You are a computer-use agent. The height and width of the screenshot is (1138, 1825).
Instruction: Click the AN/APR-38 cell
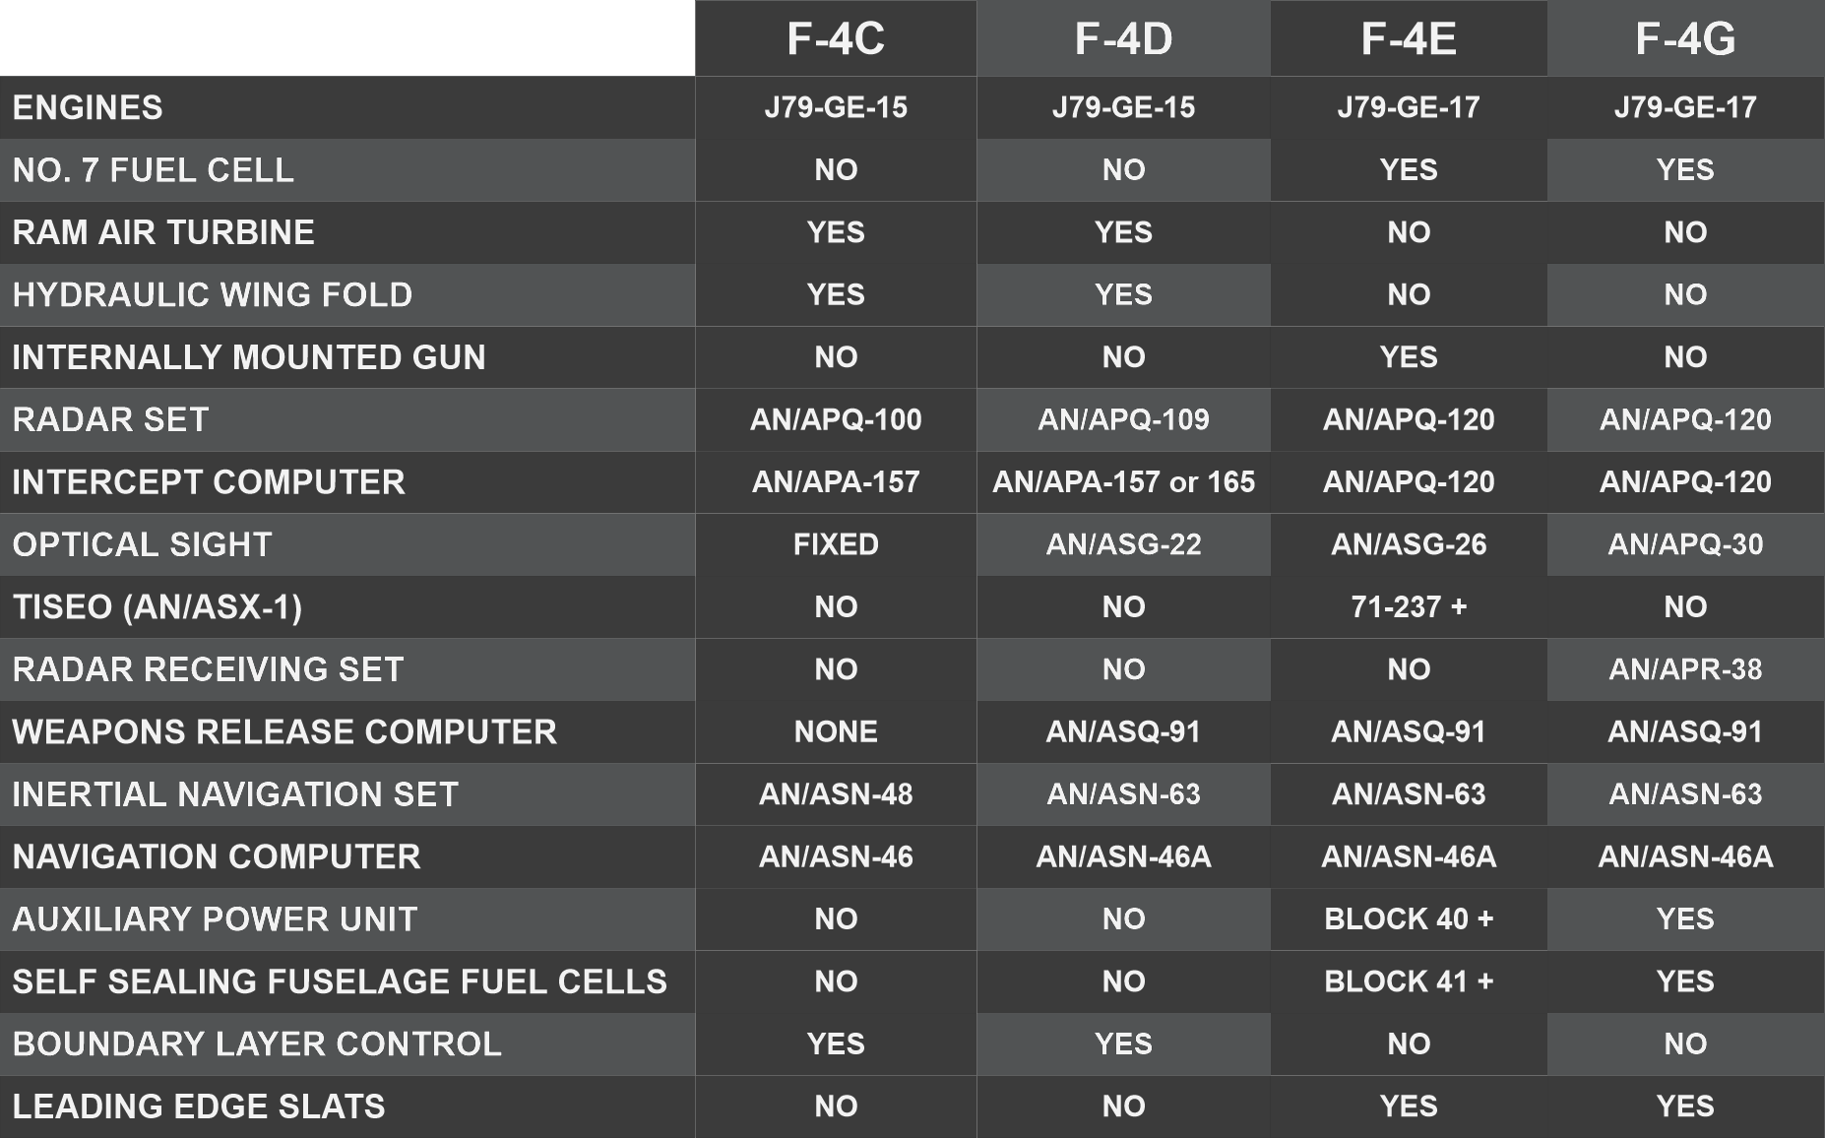point(1685,669)
